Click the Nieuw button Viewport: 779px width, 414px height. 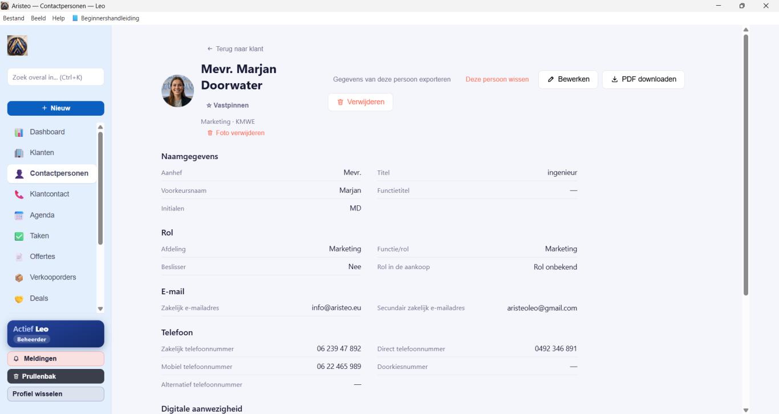coord(56,108)
